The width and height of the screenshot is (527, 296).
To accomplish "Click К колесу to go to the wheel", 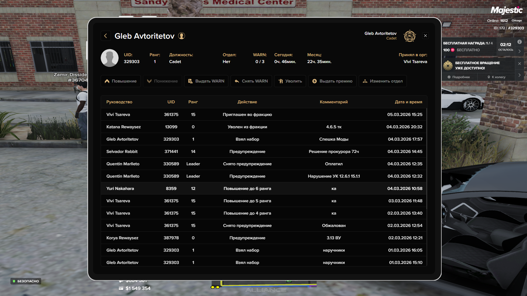I will pos(496,77).
